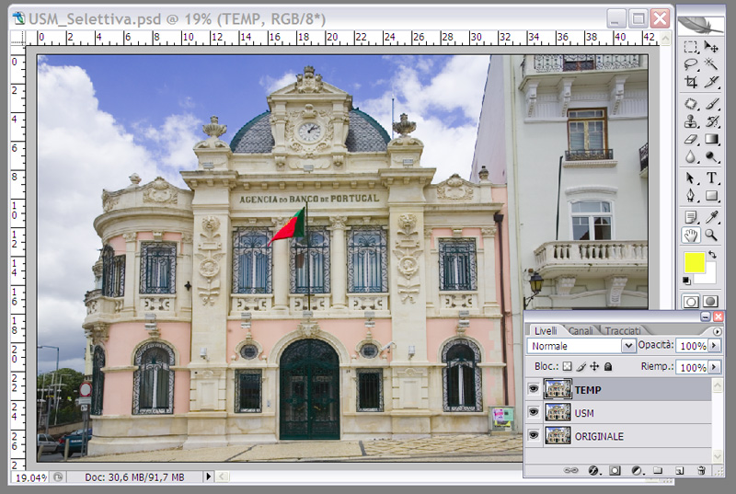Open the Normale blending mode dropdown
The height and width of the screenshot is (494, 736).
click(581, 346)
